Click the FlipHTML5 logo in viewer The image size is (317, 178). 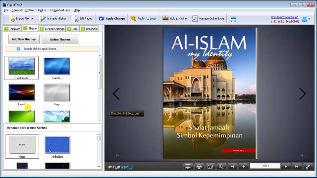click(120, 167)
